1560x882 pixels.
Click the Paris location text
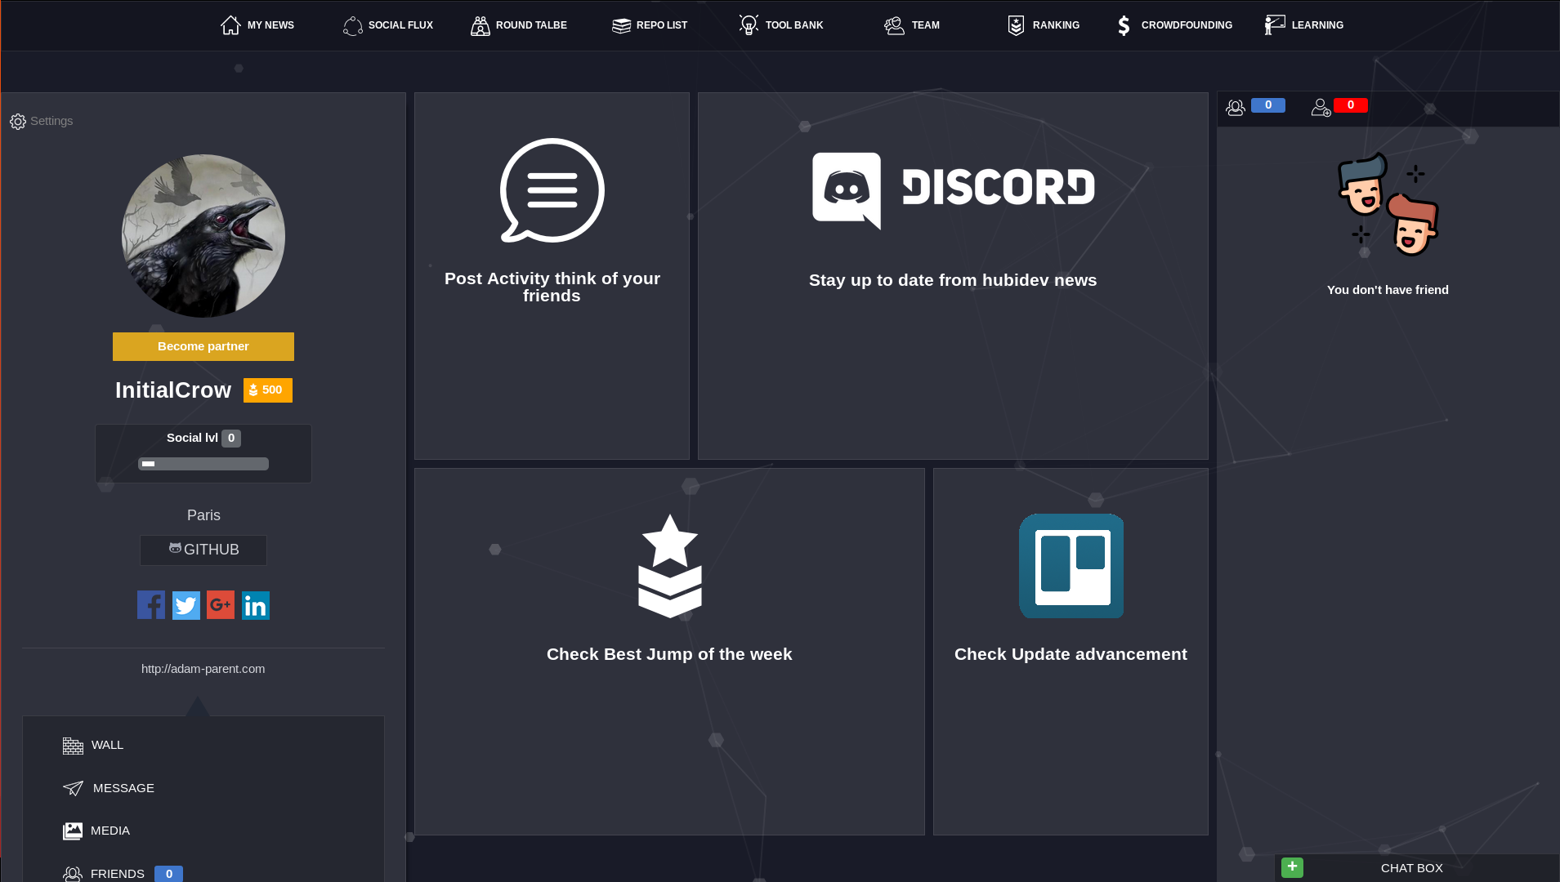coord(203,515)
